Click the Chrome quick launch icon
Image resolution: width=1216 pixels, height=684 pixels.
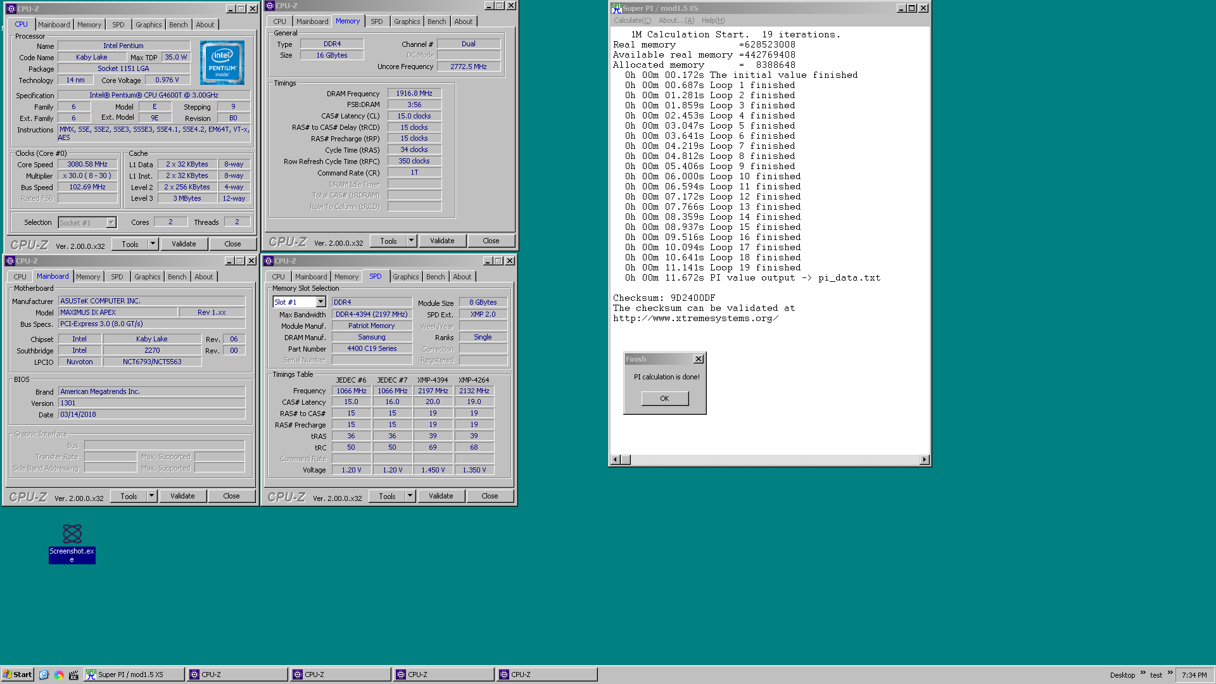pos(59,674)
